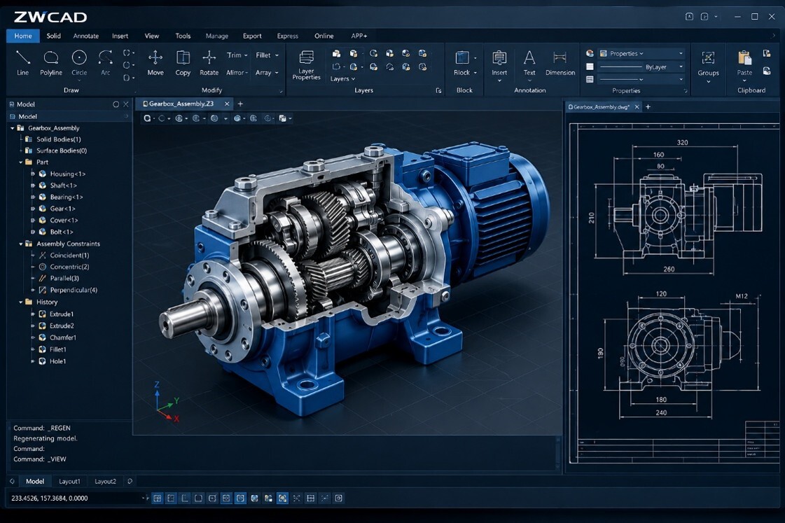Switch to the Solid ribbon tab

click(53, 36)
